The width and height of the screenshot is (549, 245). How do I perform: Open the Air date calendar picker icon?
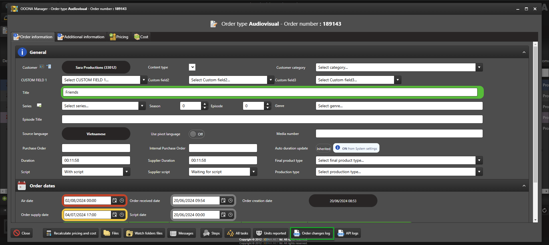point(115,201)
